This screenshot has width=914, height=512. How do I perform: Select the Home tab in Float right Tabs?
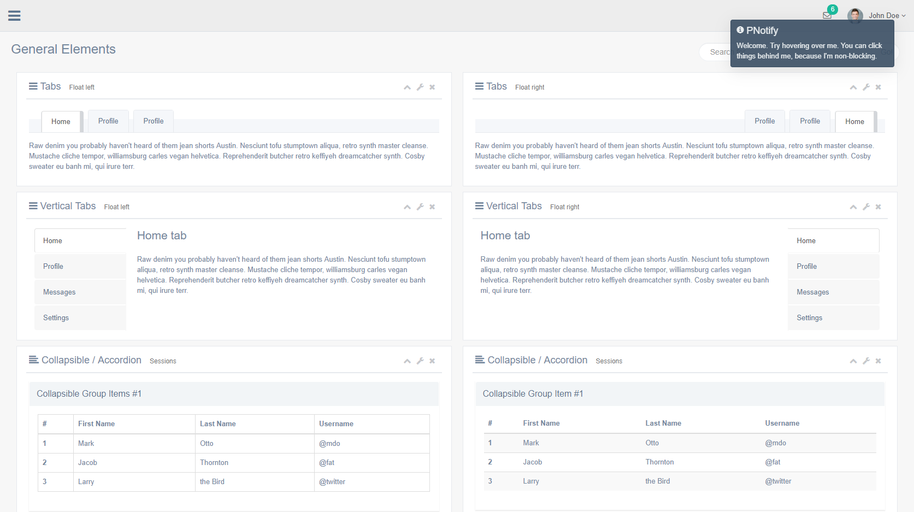tap(854, 121)
